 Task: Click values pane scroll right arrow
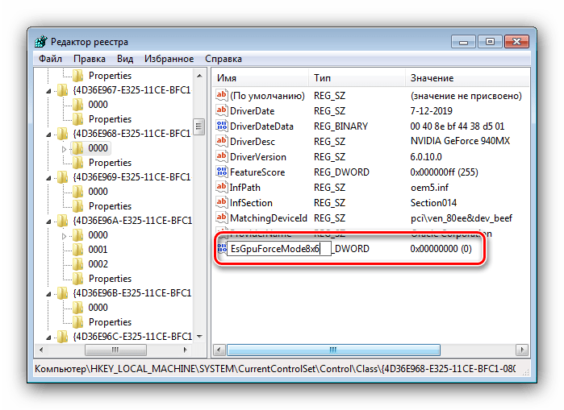coord(522,350)
